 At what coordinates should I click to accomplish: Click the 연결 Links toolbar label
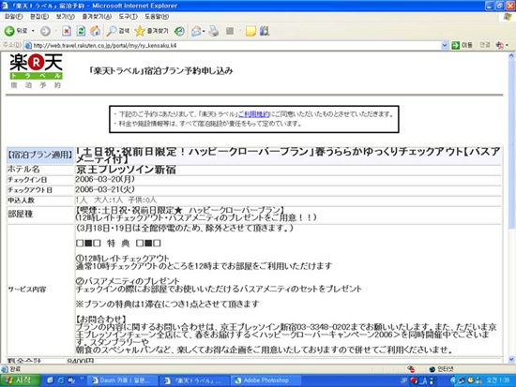(484, 45)
